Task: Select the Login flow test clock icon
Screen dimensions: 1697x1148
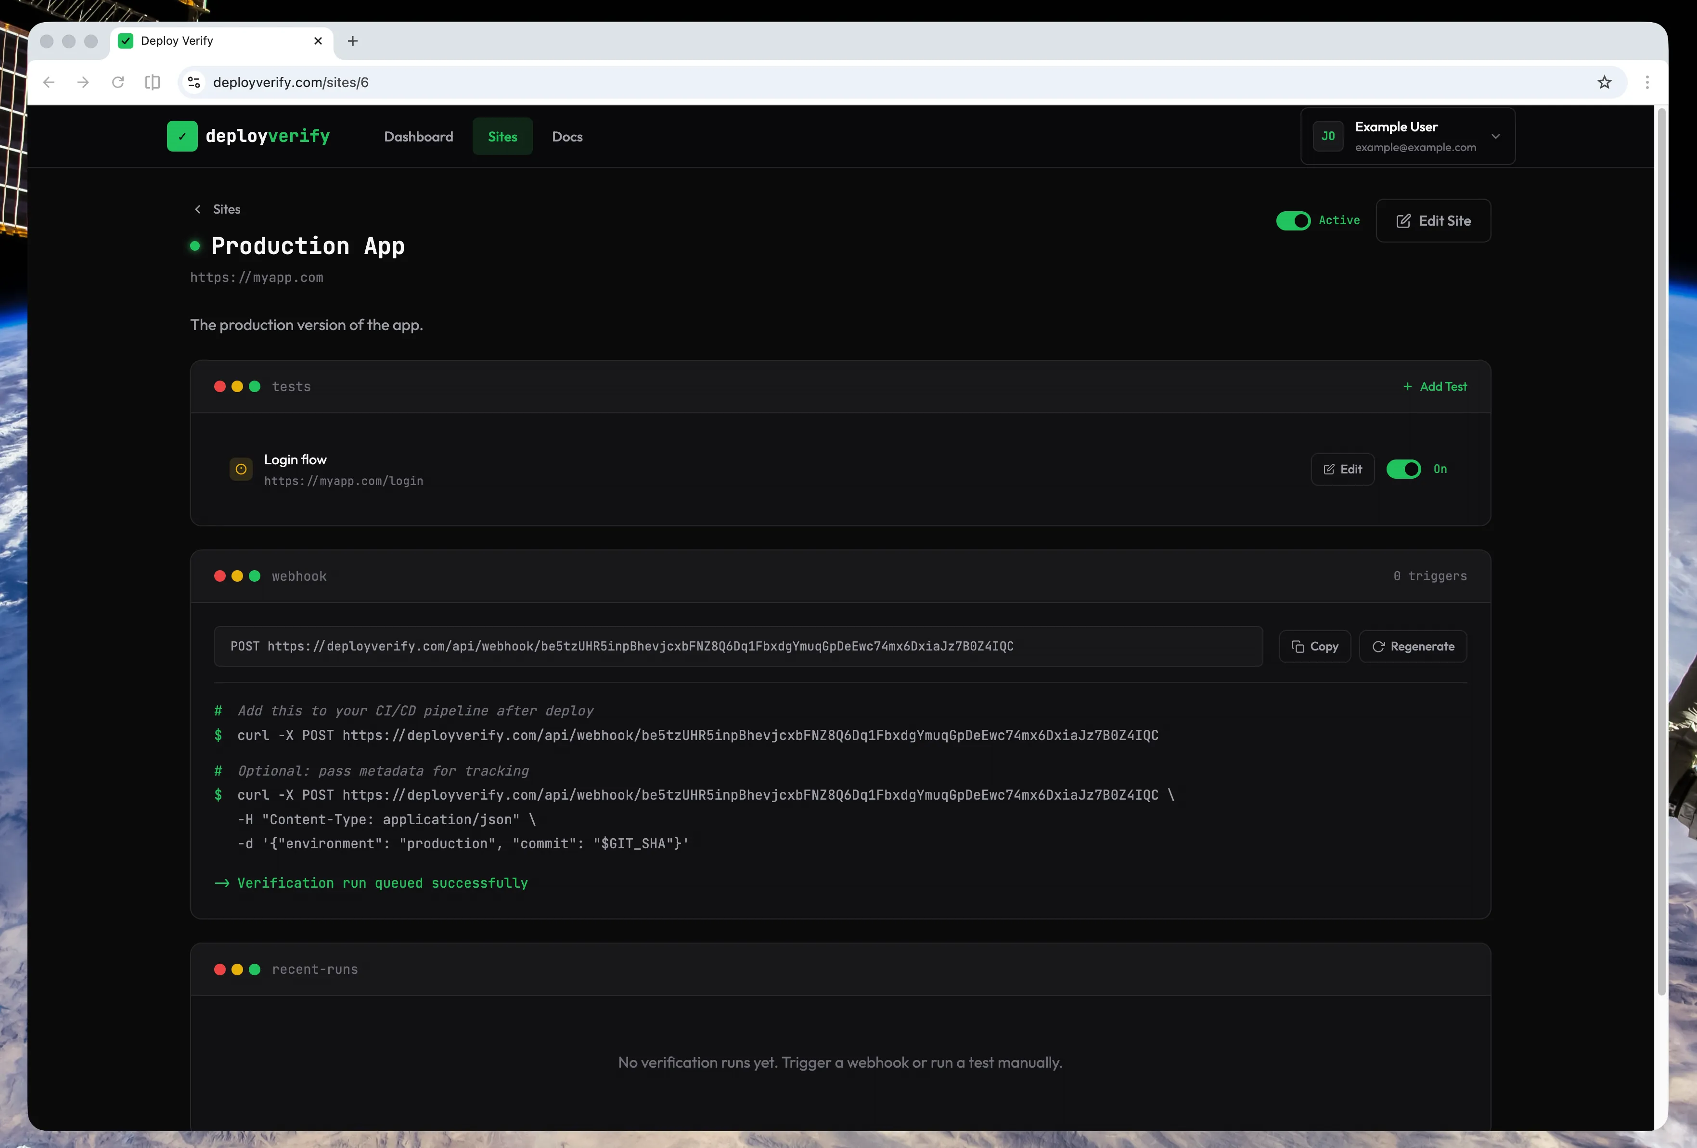Action: 240,469
